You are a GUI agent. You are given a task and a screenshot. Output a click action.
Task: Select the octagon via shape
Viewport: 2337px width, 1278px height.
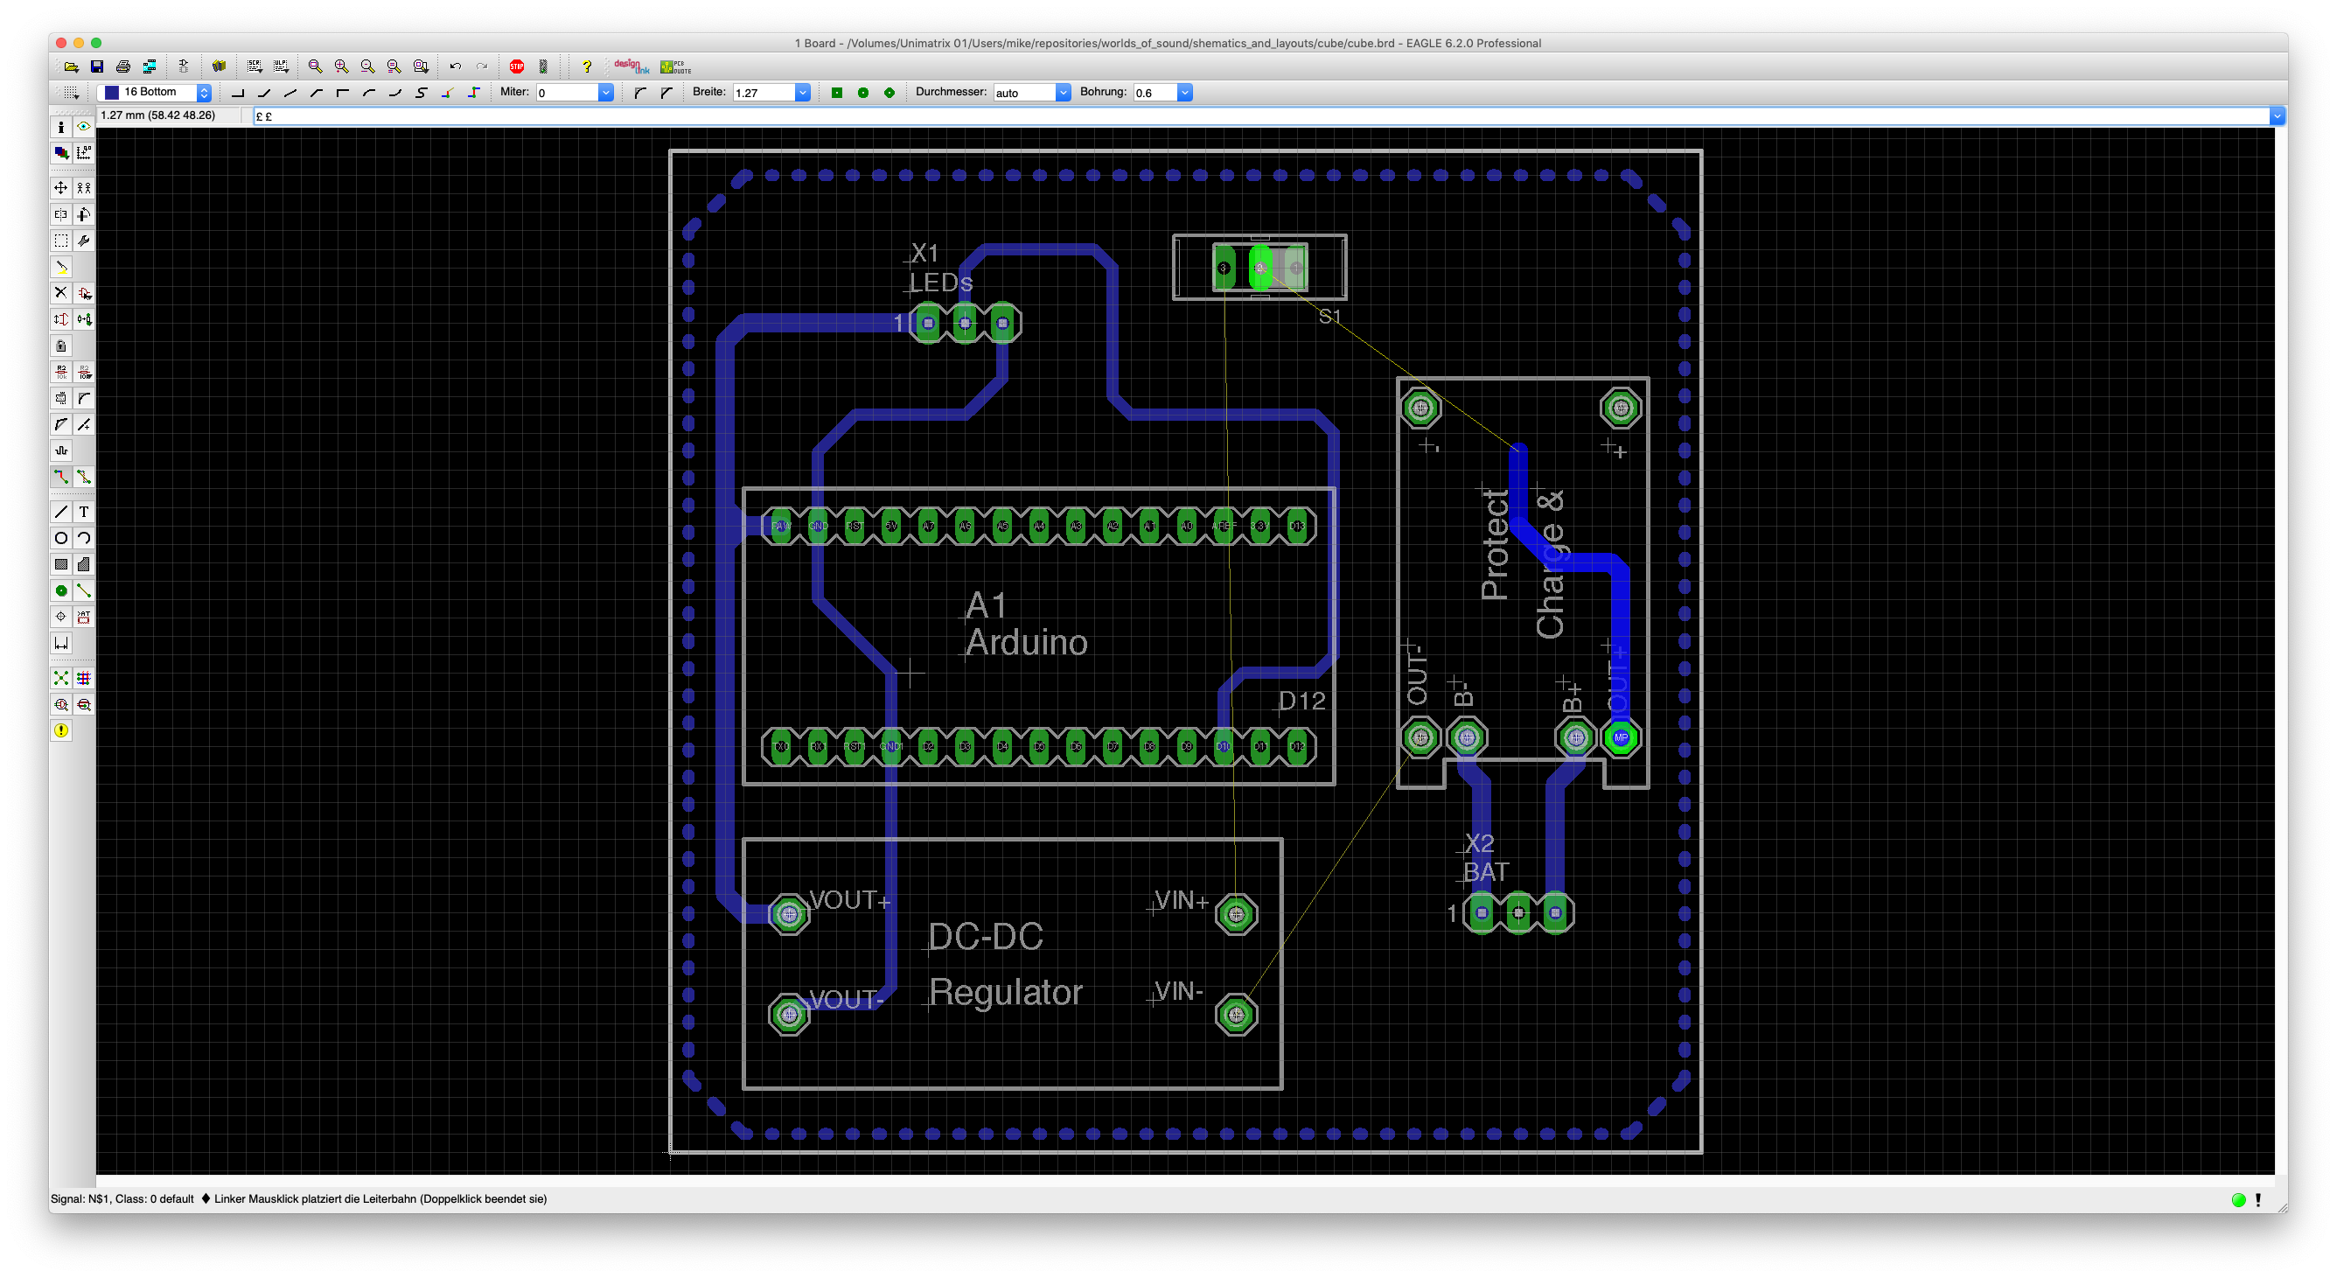pos(889,93)
